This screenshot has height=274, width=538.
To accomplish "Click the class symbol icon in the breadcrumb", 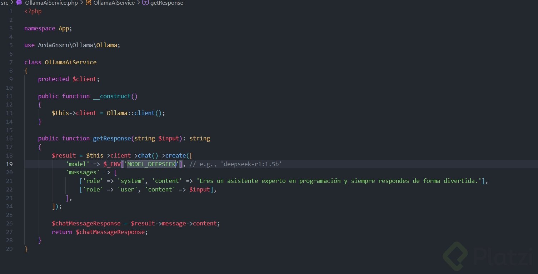I will tap(88, 3).
